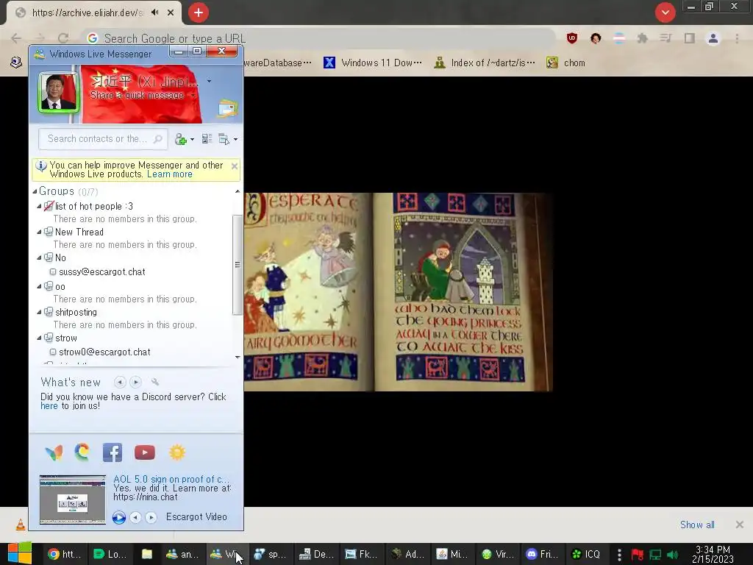The width and height of the screenshot is (753, 565).
Task: Select contact sussy@escargot.chat
Action: tap(101, 272)
